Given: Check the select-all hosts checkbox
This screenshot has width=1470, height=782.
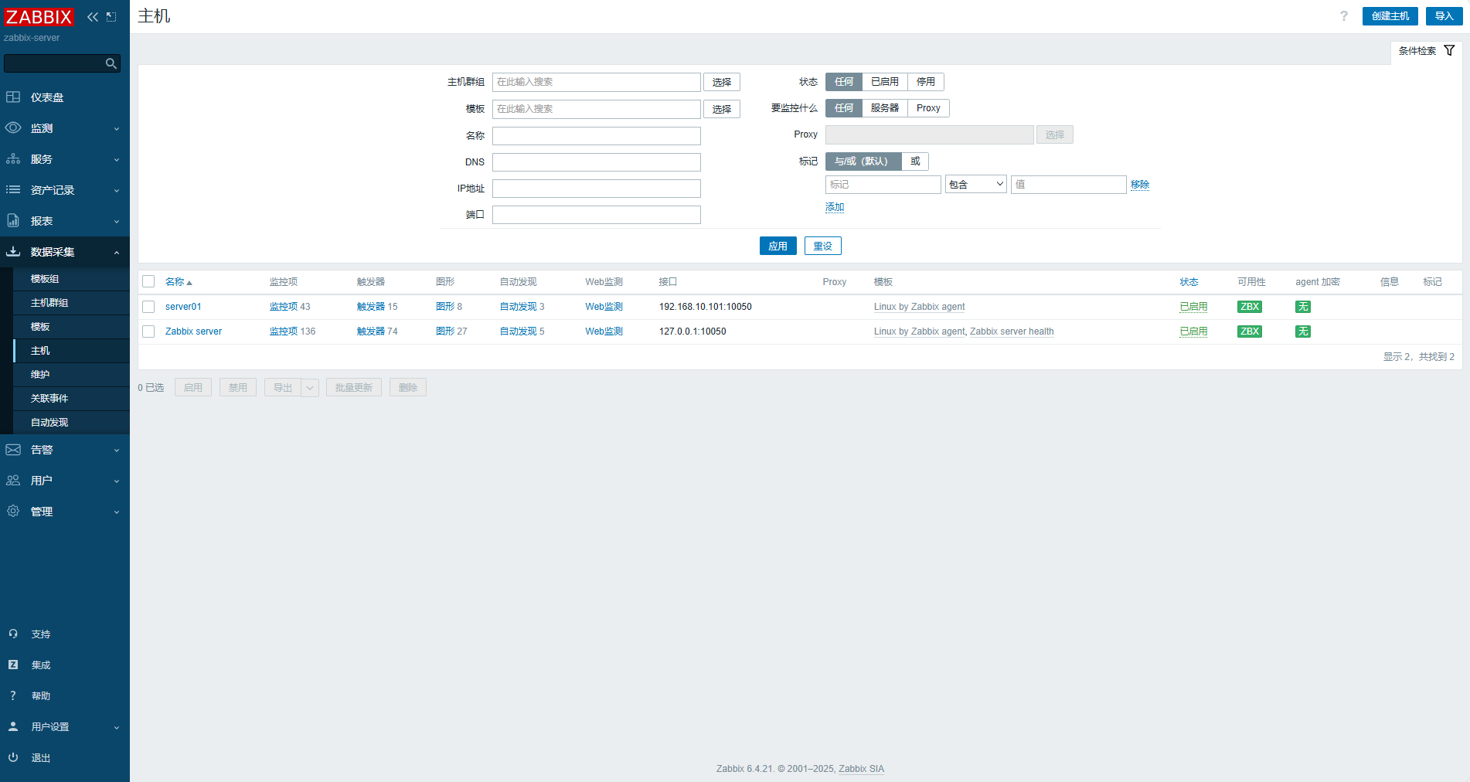Looking at the screenshot, I should tap(148, 282).
